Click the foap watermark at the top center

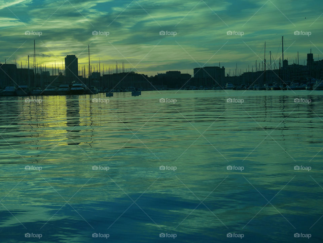point(168,33)
